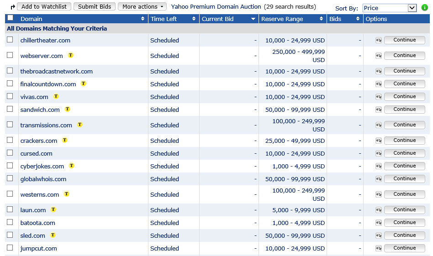
Task: Click the watchlist icon in westerns.com row
Action: [x=379, y=194]
